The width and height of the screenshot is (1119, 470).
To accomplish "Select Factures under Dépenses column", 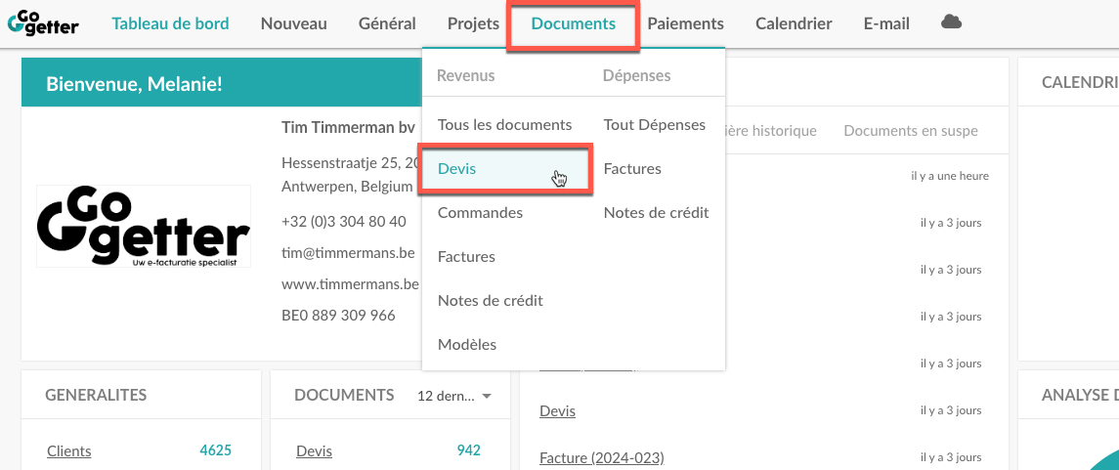I will pos(632,169).
